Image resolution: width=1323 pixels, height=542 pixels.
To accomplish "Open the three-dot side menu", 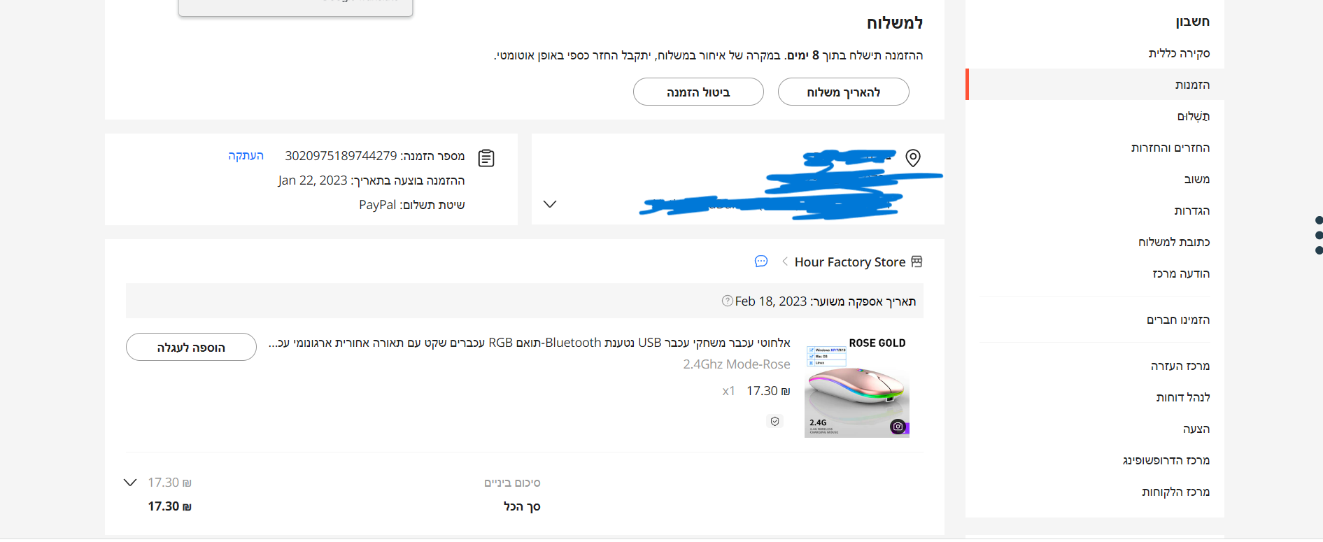I will (1319, 235).
